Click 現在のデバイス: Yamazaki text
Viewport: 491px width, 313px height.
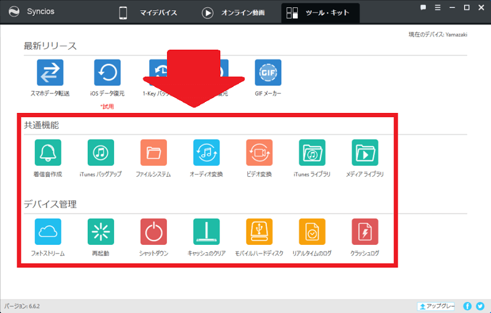(438, 34)
